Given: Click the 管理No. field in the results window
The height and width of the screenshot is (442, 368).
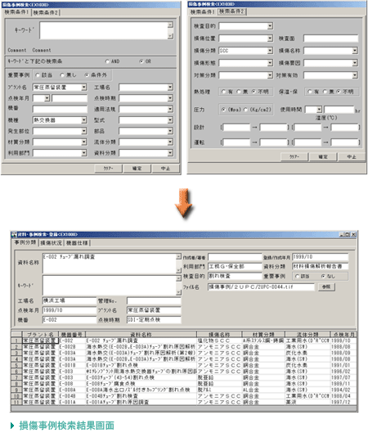Looking at the screenshot, I should (154, 300).
